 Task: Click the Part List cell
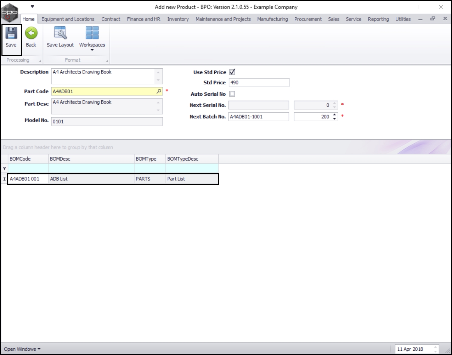[x=192, y=179]
